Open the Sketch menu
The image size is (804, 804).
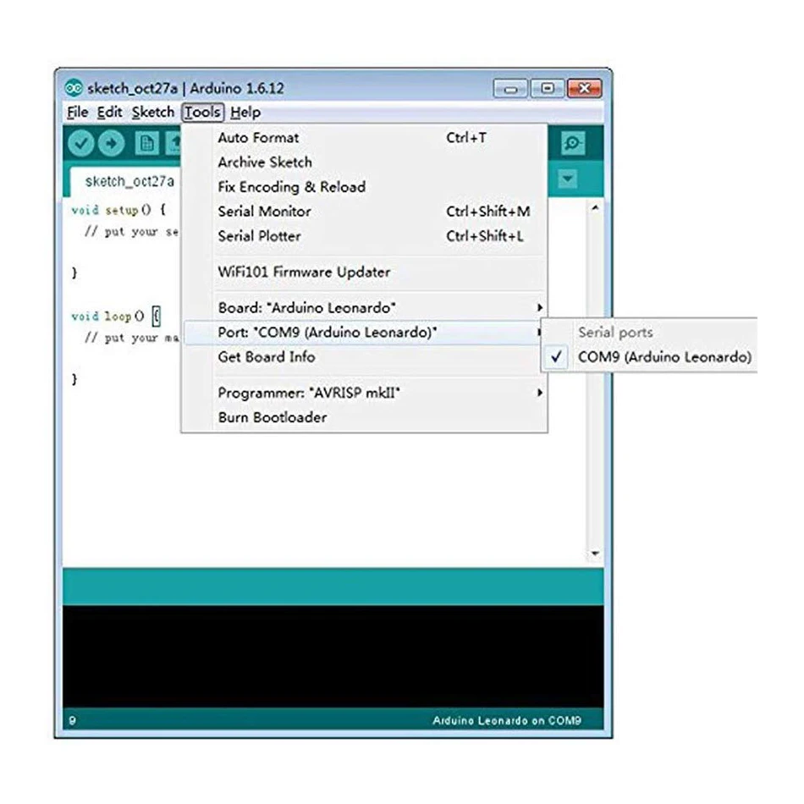(153, 113)
